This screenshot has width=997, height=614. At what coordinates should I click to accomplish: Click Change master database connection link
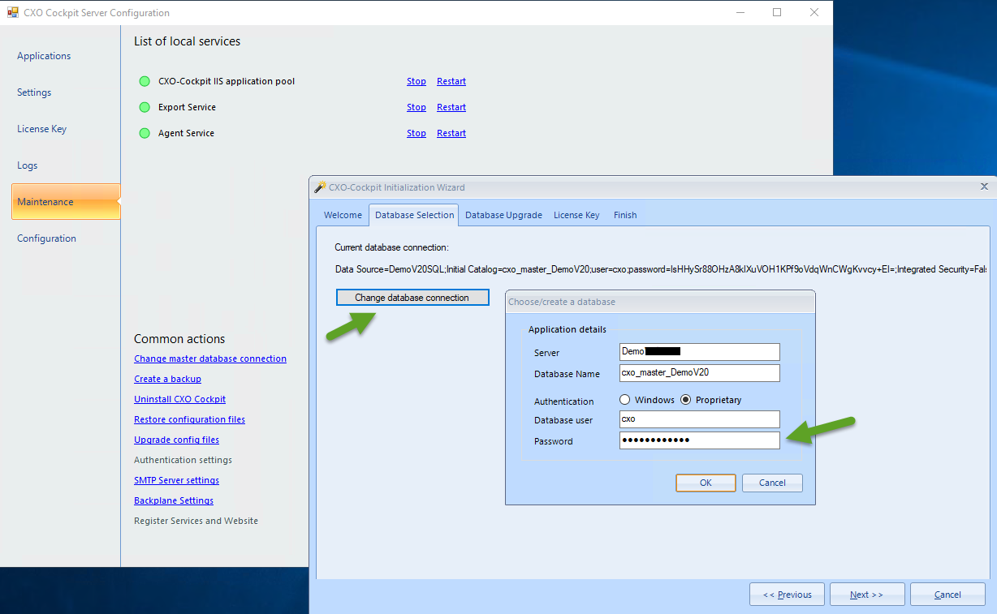point(210,359)
